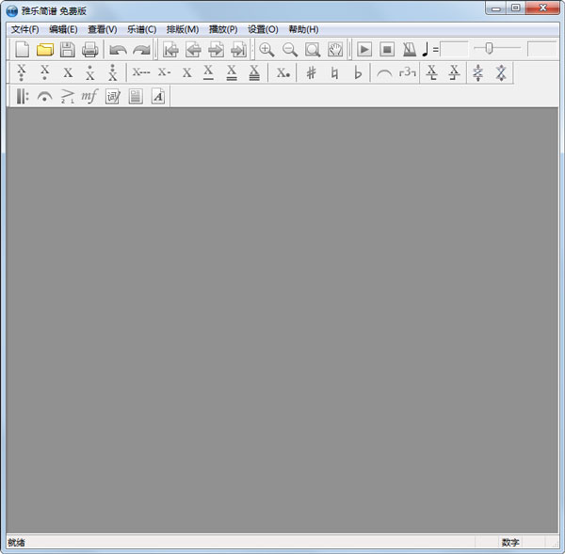Toggle the metronome icon

(x=410, y=50)
